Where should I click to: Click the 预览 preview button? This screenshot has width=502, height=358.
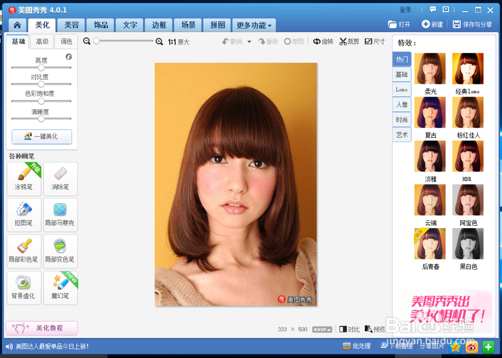[x=375, y=329]
